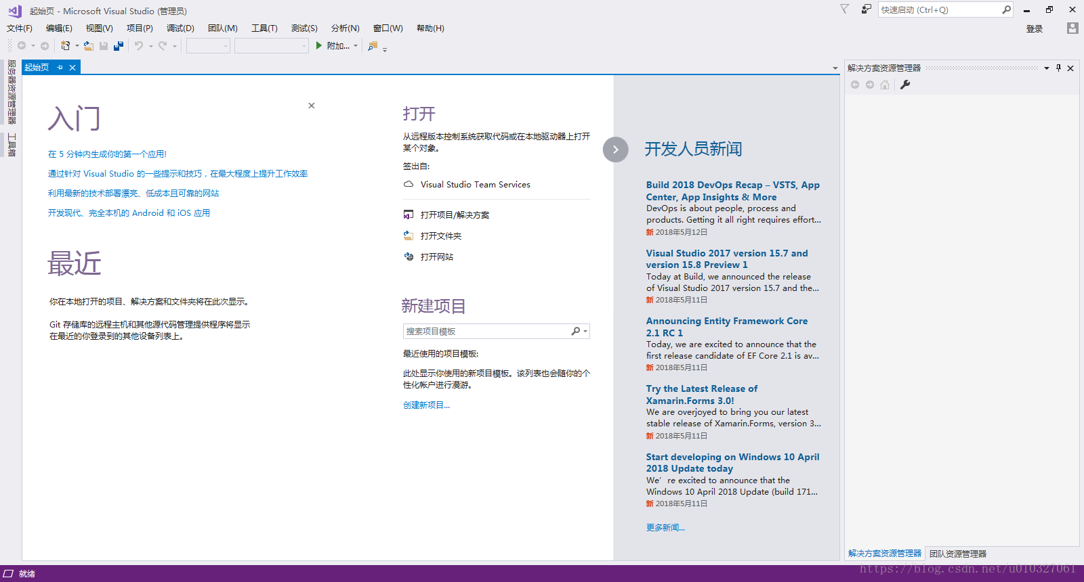
Task: Open Properties wrench icon in Solution Explorer
Action: pos(905,85)
